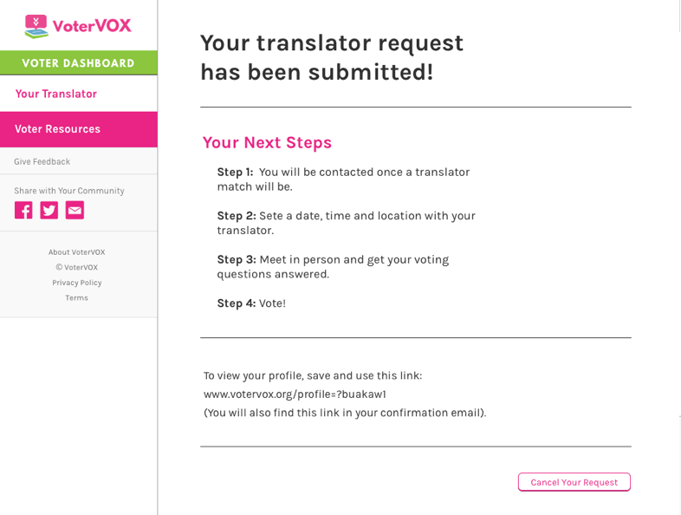This screenshot has width=681, height=515.
Task: Click the translator request submitted headline
Action: click(x=332, y=57)
